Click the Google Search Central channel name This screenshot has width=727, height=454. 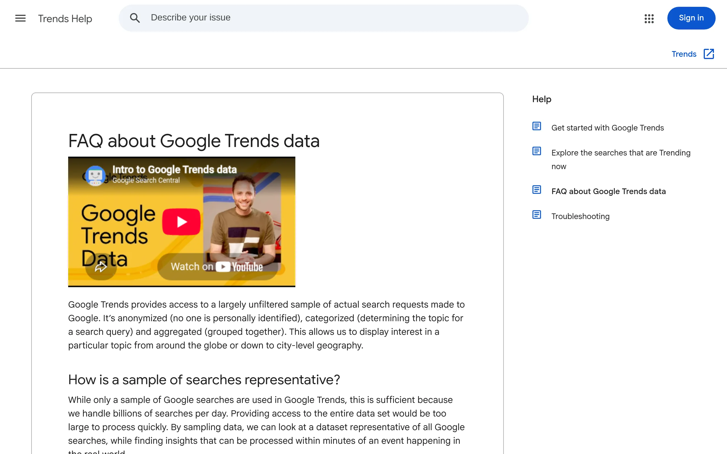point(146,180)
